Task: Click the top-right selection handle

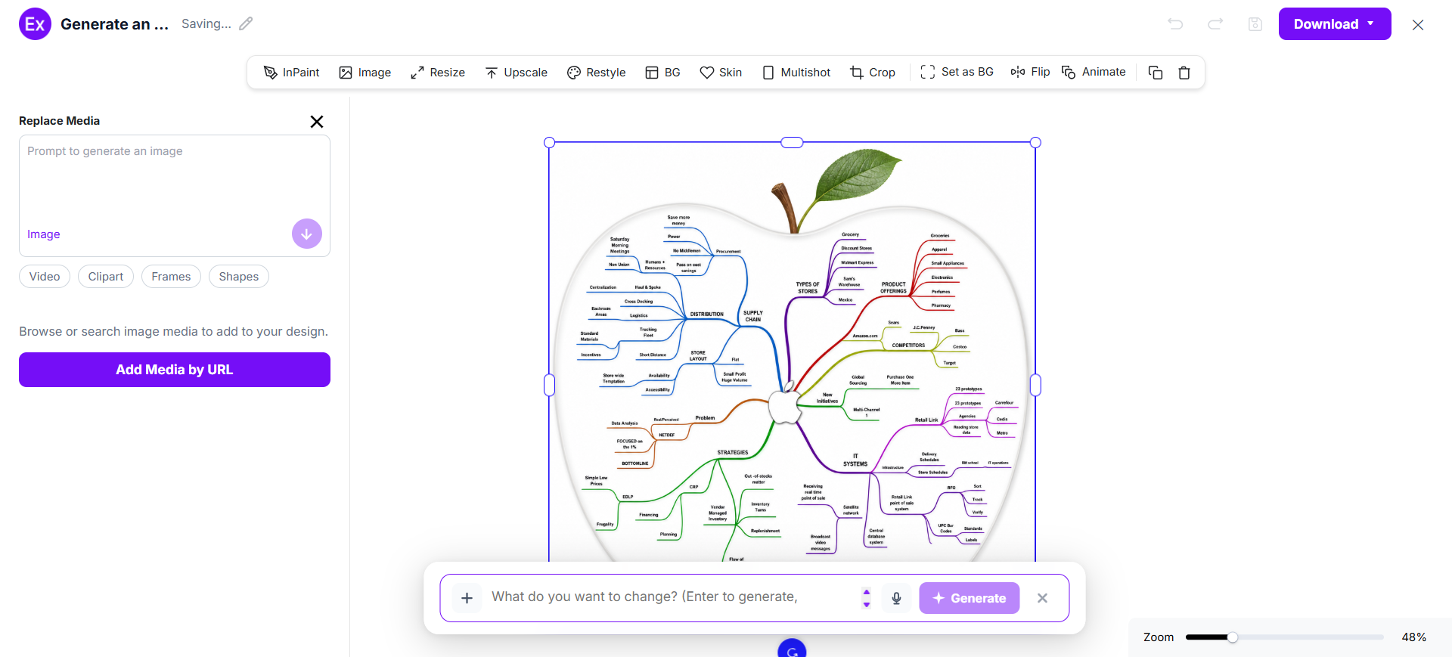Action: pos(1036,142)
